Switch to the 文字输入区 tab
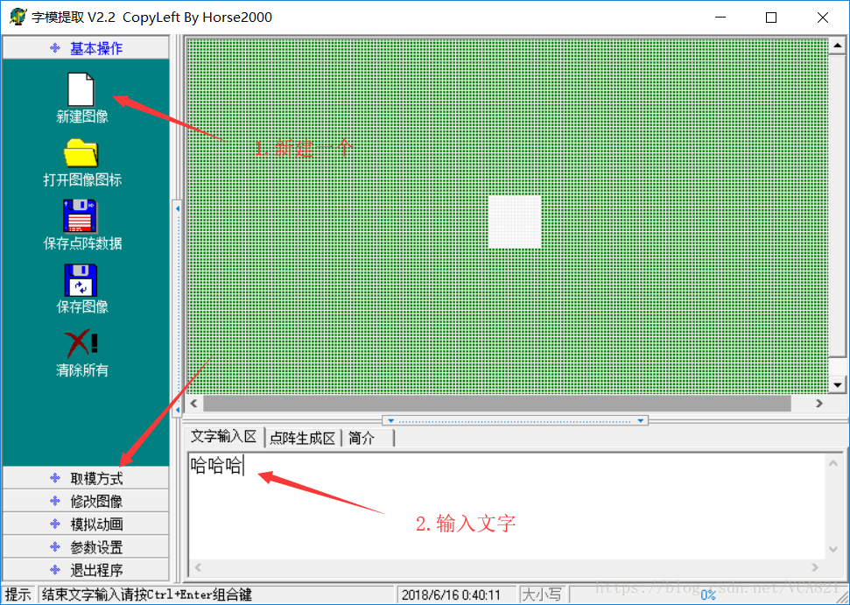The width and height of the screenshot is (850, 605). click(224, 437)
